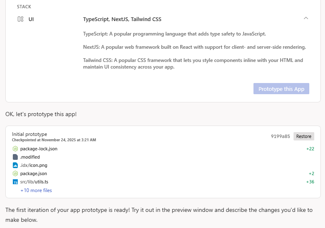Toggle the "TypeScript, NextJS, Tailwind CSS" header
The image size is (325, 228).
coord(122,19)
